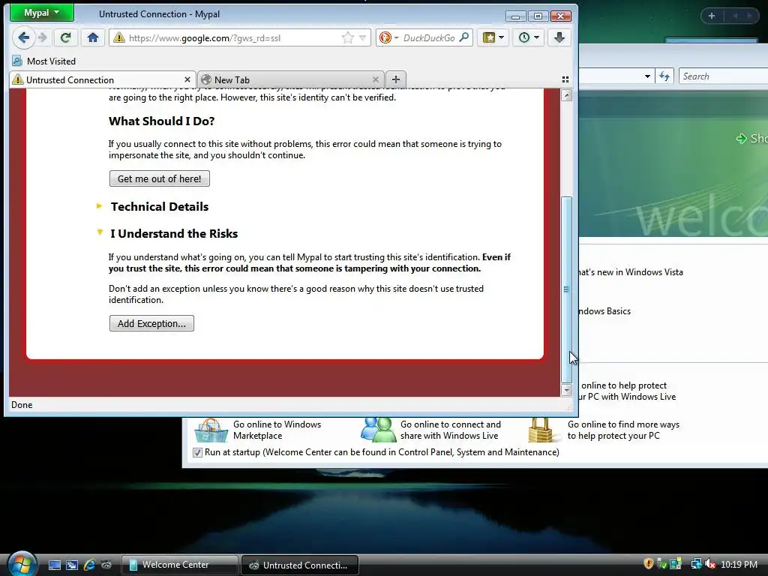The width and height of the screenshot is (768, 576).
Task: Open the history clock button dropdown
Action: coord(529,37)
